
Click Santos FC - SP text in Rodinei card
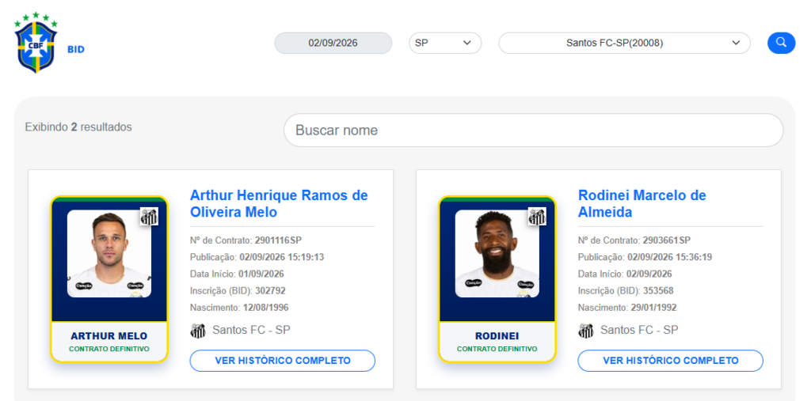639,330
